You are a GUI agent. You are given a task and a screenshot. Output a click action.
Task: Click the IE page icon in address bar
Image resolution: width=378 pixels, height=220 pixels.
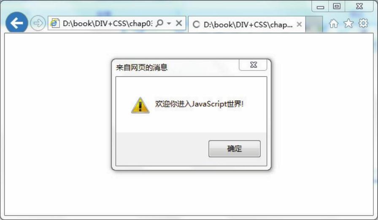coord(55,23)
